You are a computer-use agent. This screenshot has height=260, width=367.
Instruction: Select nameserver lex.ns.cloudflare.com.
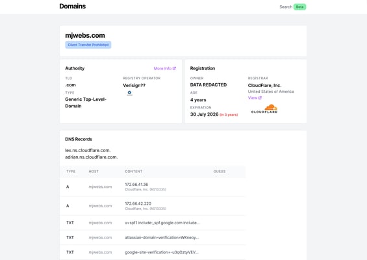pyautogui.click(x=88, y=150)
